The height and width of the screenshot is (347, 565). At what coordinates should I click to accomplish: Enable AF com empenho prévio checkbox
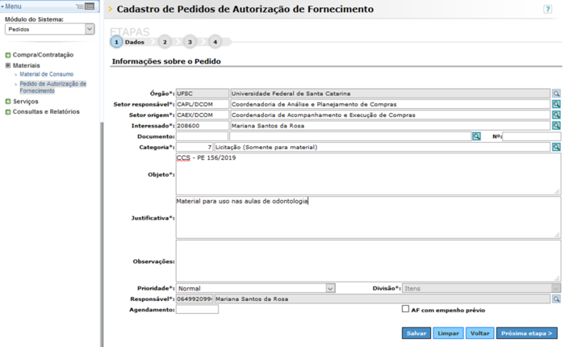click(405, 309)
